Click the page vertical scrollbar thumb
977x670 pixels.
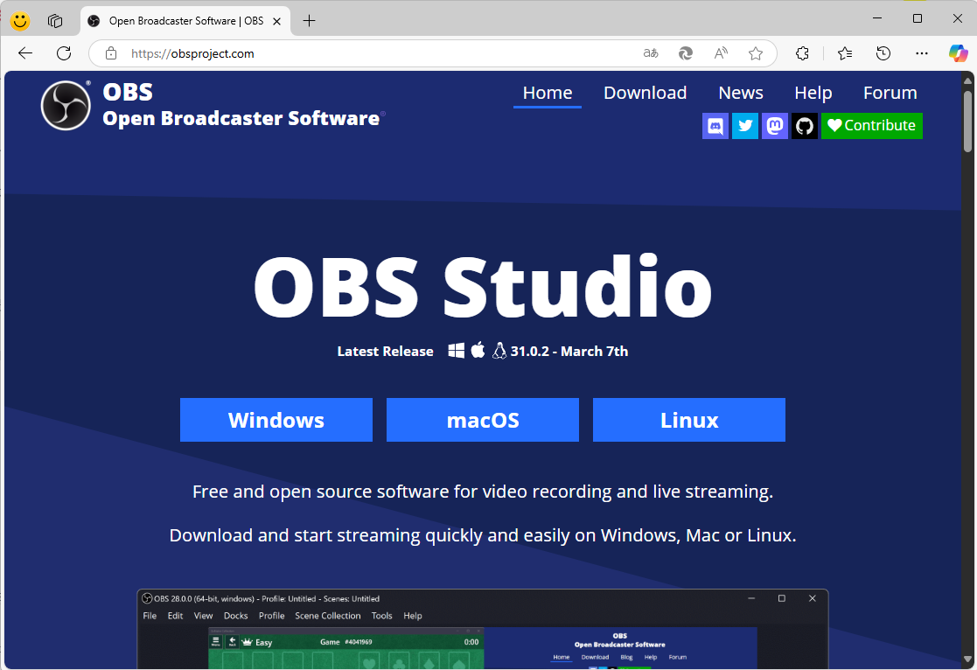[x=967, y=121]
